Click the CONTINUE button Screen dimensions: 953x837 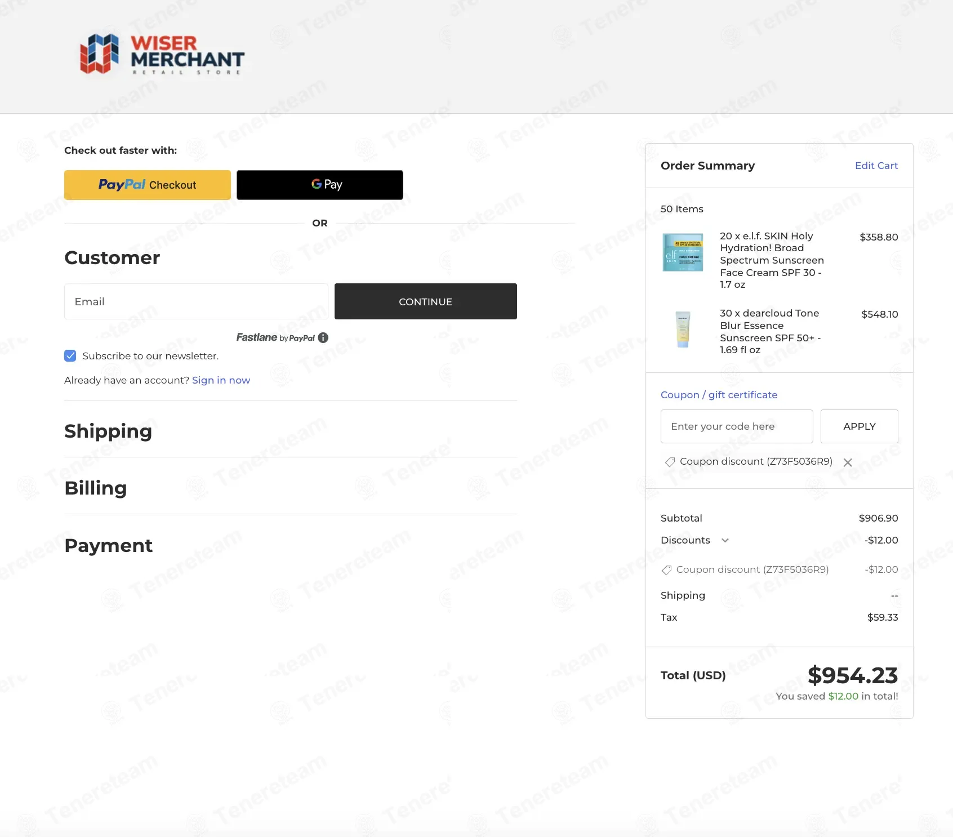click(426, 301)
